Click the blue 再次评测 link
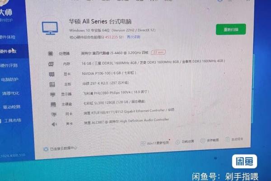This screenshot has height=181, width=271. click(134, 37)
